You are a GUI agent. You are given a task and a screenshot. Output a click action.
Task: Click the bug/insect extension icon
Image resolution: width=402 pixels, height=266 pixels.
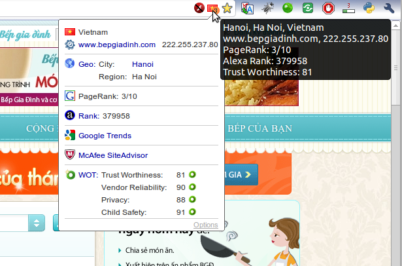(x=267, y=8)
